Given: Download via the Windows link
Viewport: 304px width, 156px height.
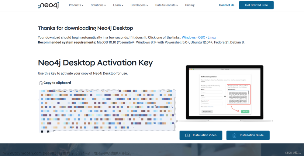Looking at the screenshot, I should tap(189, 37).
